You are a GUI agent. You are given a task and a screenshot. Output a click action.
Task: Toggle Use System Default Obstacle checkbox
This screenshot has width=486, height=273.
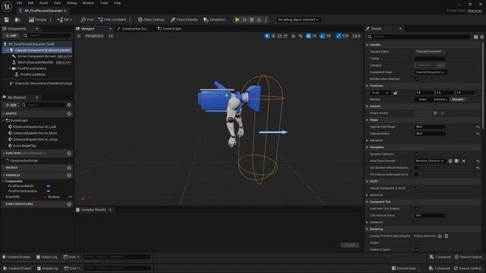point(416,168)
